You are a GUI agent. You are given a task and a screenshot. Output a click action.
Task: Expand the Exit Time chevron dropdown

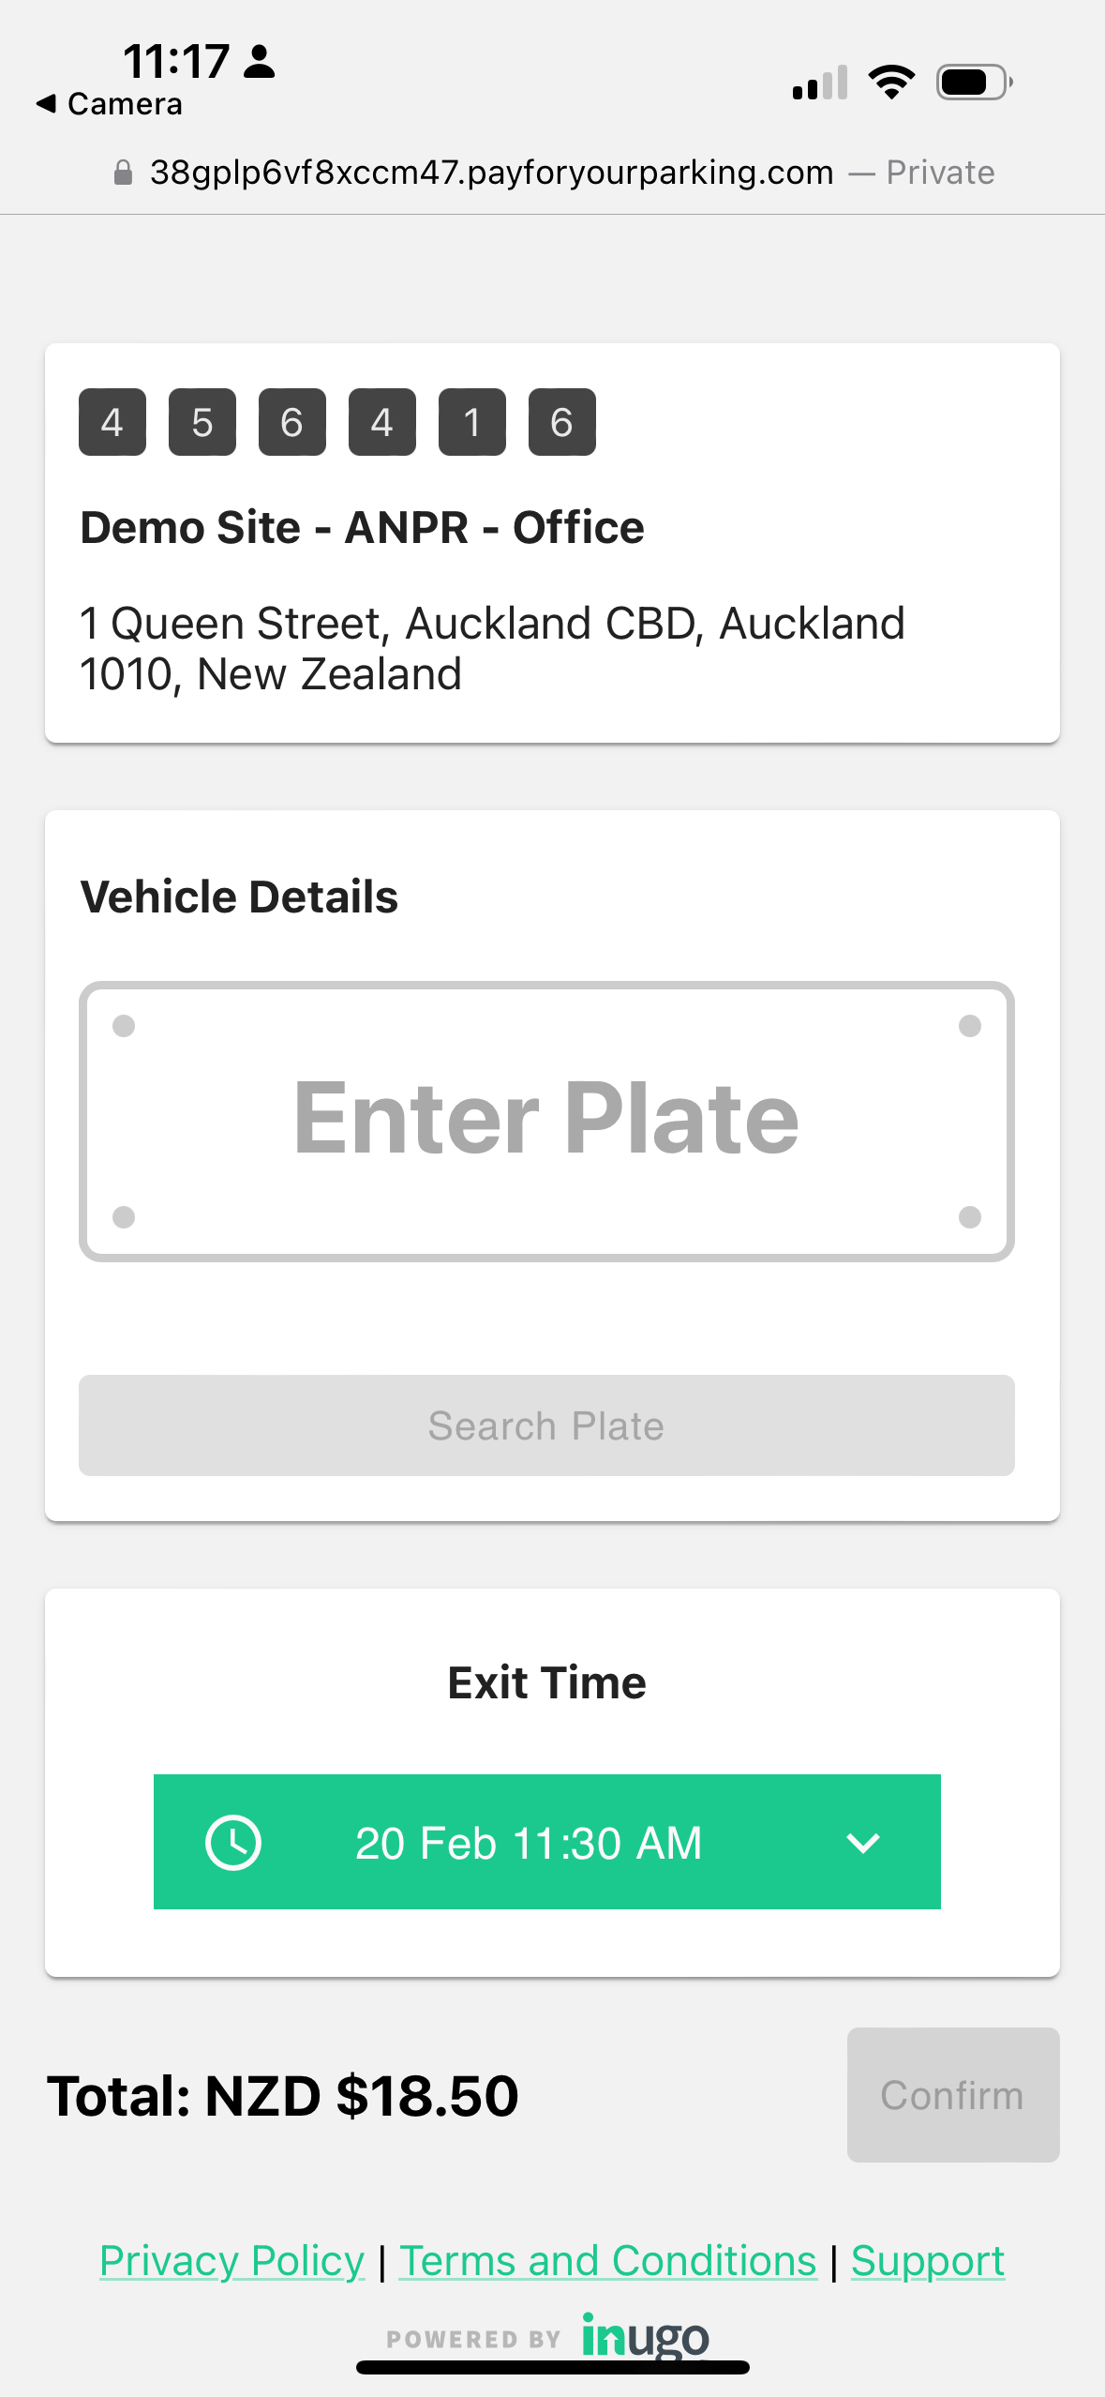point(862,1843)
